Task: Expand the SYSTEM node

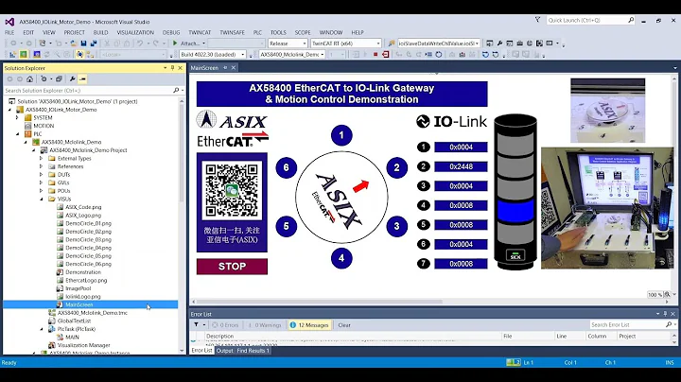Action: point(17,117)
